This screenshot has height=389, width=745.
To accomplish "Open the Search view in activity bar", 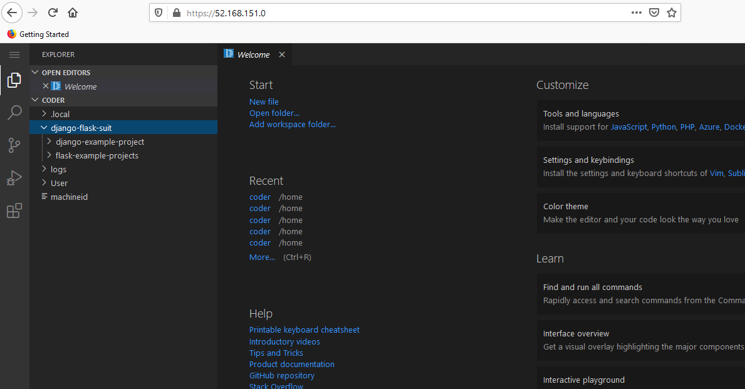I will (x=14, y=113).
